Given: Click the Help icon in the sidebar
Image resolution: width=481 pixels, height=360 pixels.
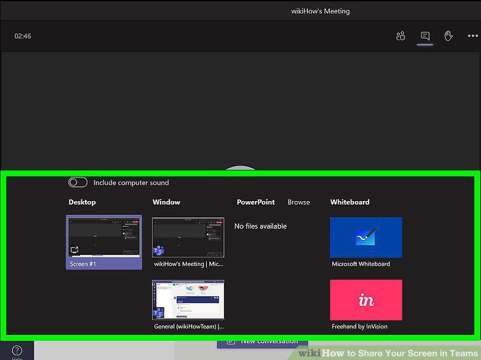Looking at the screenshot, I should pyautogui.click(x=17, y=351).
